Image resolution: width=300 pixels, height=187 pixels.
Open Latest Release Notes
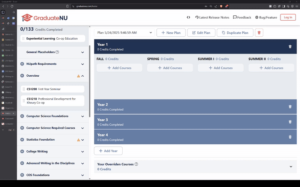tap(212, 17)
